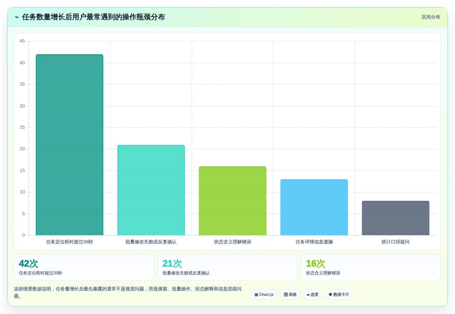Click the 状态含义理解错误 caption under 16次
Image resolution: width=455 pixels, height=314 pixels.
(x=323, y=273)
